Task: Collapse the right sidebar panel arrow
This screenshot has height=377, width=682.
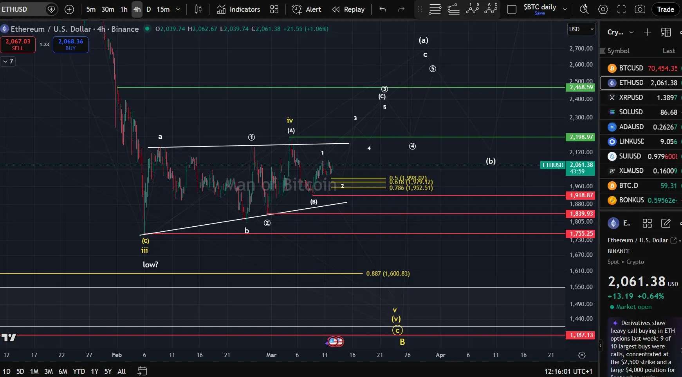Action: pyautogui.click(x=600, y=346)
